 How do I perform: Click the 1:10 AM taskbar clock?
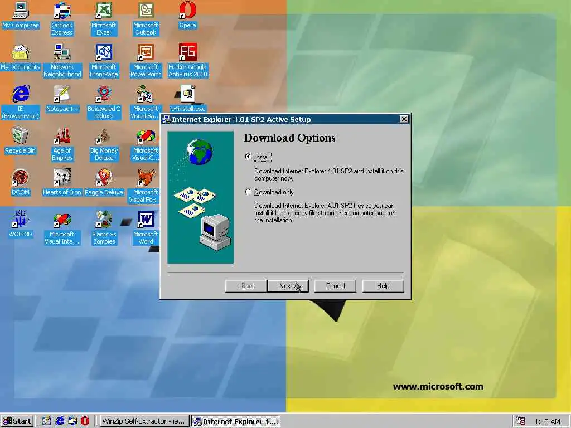[x=548, y=421]
